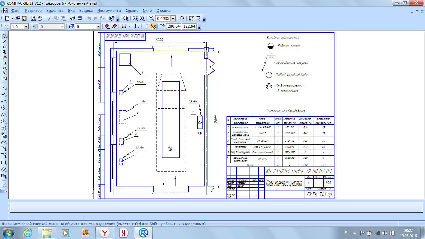Open print preview
Screen dimensions: 425x239
[33, 18]
